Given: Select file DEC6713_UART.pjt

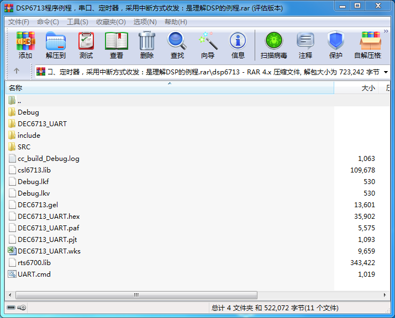Looking at the screenshot, I should 43,239.
